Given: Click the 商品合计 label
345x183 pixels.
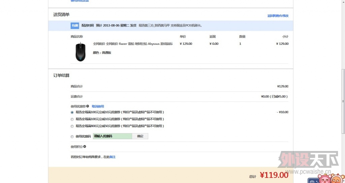Looking at the screenshot, I should [x=77, y=86].
